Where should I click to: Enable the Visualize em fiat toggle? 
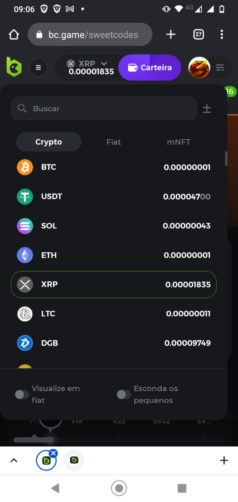point(22,394)
